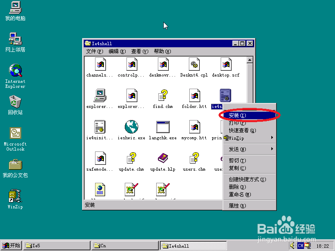Click the 18:22 taskbar clock

[x=322, y=246]
